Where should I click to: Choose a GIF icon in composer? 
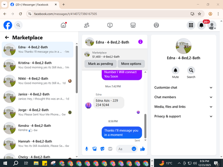pyautogui.click(x=110, y=149)
